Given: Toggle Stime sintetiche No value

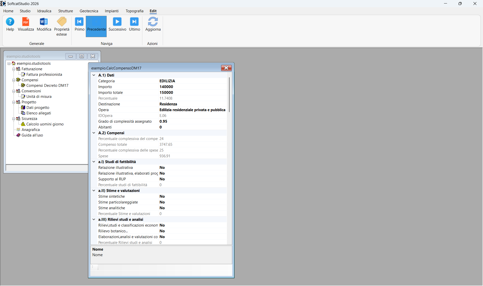Looking at the screenshot, I should click(x=192, y=196).
